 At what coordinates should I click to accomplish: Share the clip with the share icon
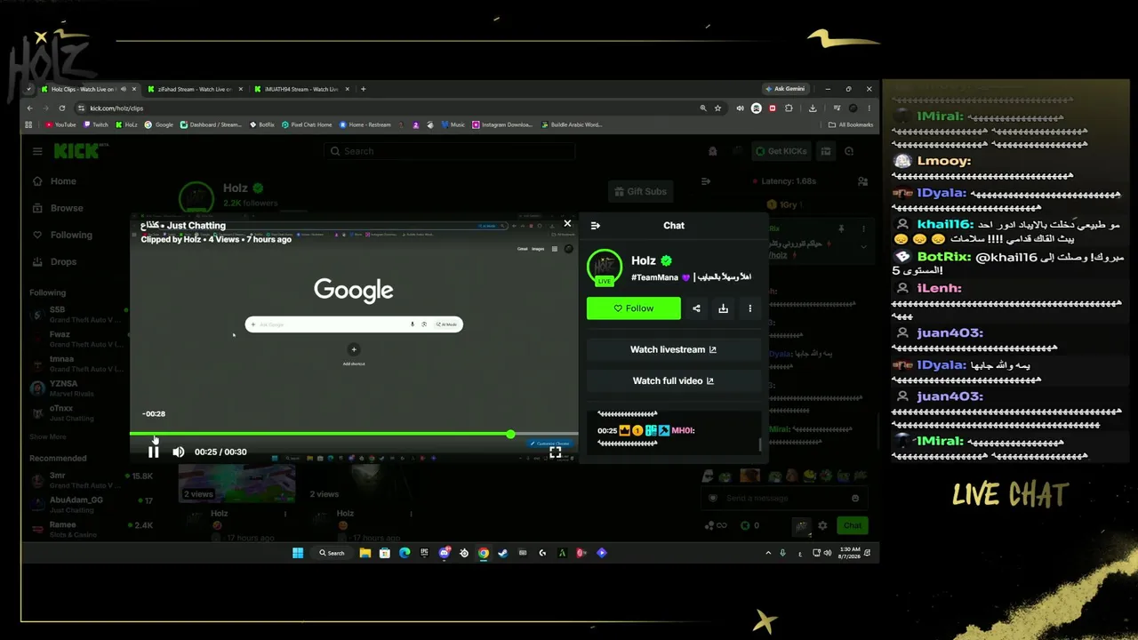point(696,308)
